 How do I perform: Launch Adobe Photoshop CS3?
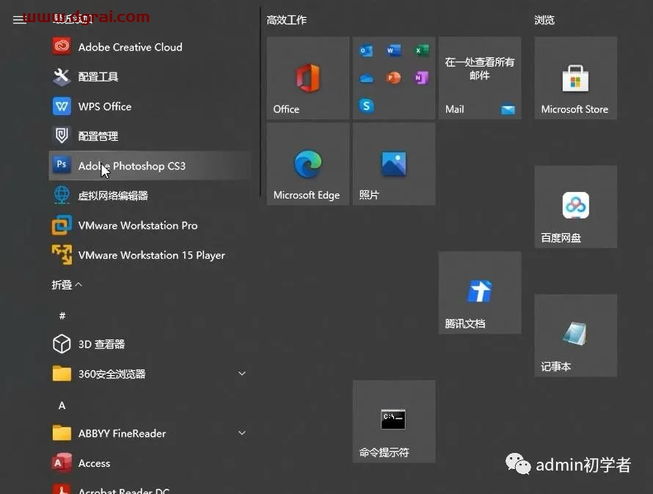[150, 166]
